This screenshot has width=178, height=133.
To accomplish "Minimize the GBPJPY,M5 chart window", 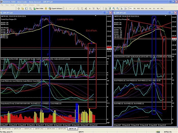I will pyautogui.click(x=169, y=13).
